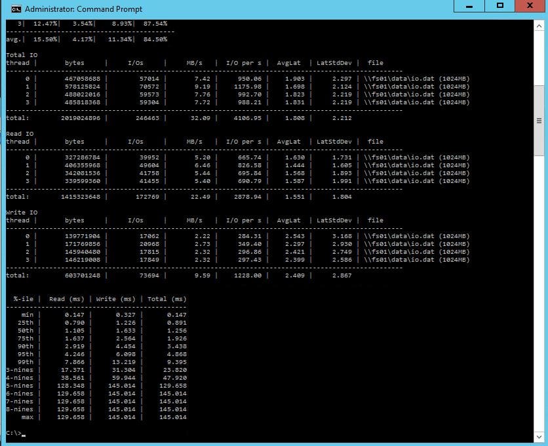Click the vertical scrollbar thumb
This screenshot has width=548, height=446.
[x=539, y=120]
